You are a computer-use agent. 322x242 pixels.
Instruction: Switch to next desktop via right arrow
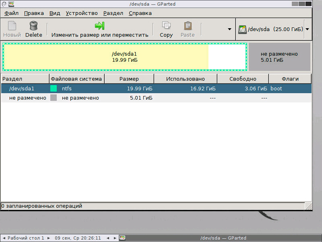[49, 238]
